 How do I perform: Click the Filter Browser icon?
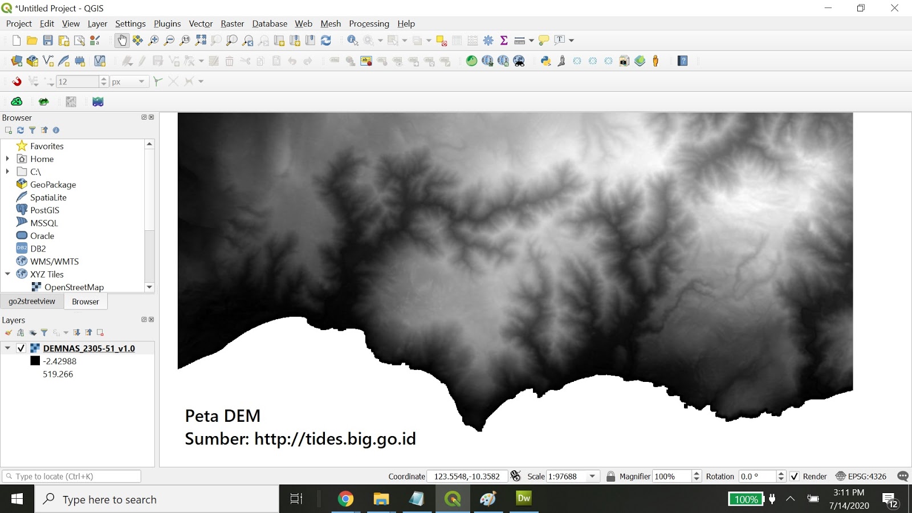click(32, 130)
